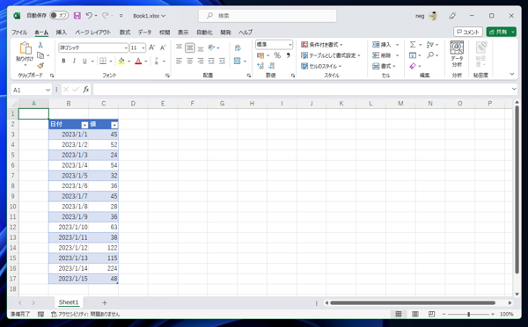Open the View (表示) tab
Screen dimensions: 528x327
(183, 33)
